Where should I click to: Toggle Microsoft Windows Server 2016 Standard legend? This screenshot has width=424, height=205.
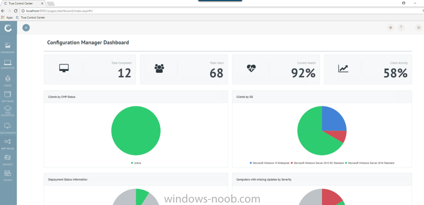pos(370,163)
